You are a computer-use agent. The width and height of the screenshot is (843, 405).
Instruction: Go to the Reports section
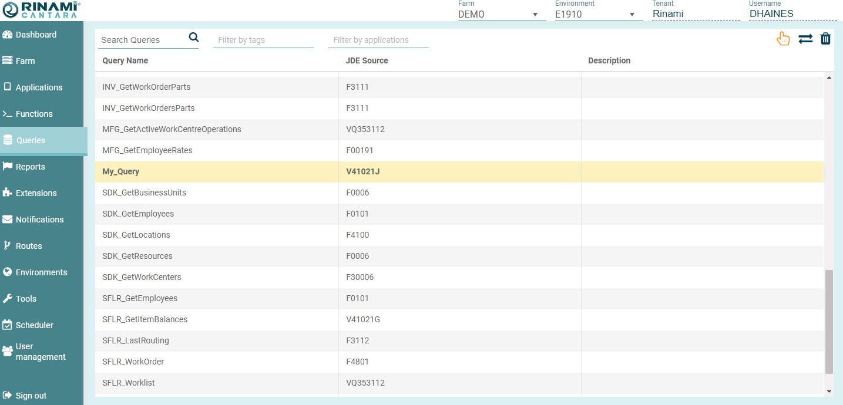pos(30,167)
